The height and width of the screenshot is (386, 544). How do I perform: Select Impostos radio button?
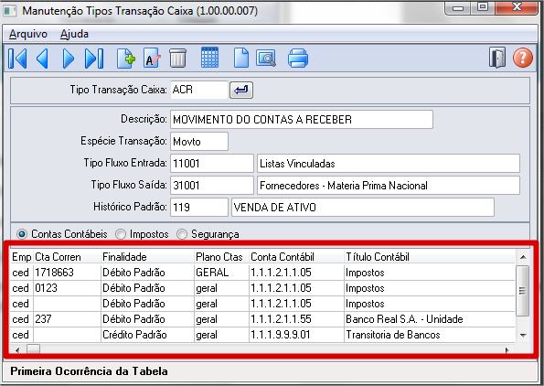pos(121,234)
